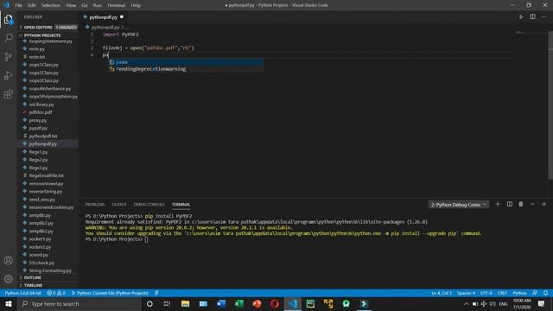Select Python 3.6.8 64-bit interpreter
This screenshot has width=553, height=311.
click(23, 293)
